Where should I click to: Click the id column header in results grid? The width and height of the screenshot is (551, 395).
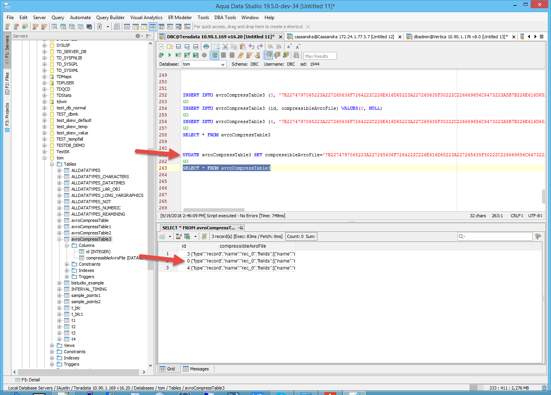point(184,246)
